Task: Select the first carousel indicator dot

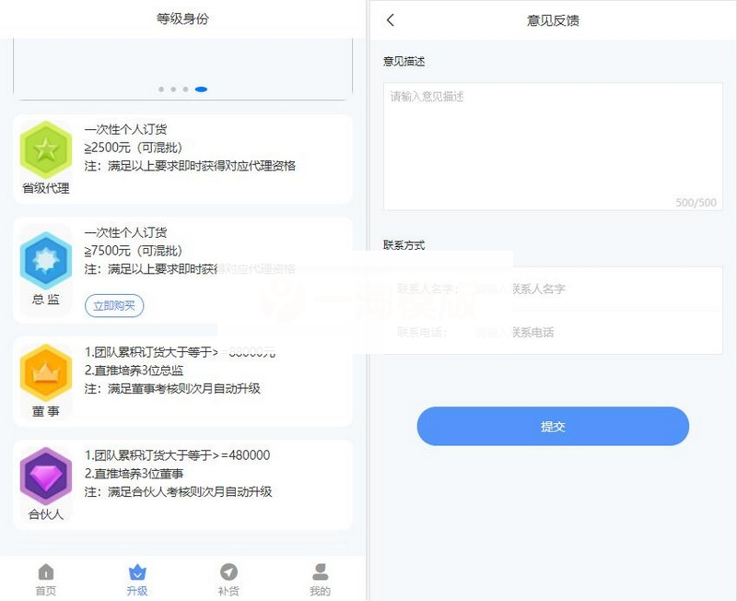Action: point(161,89)
